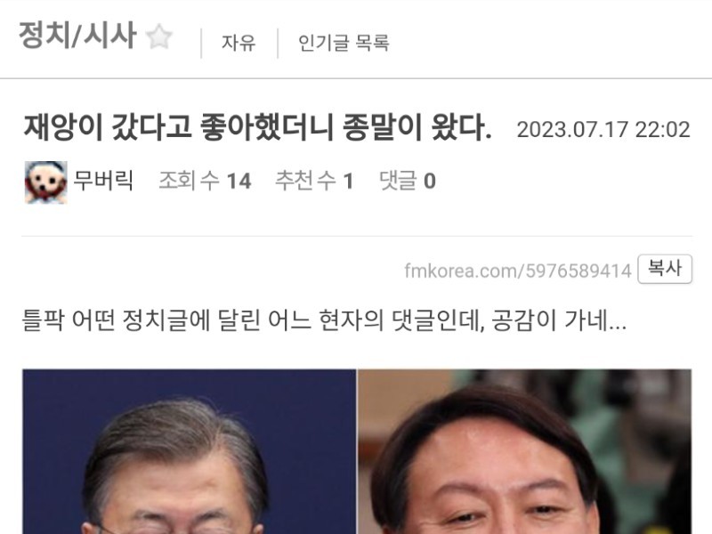The height and width of the screenshot is (534, 712).
Task: Open the 정치/시사 board heading
Action: coord(77,36)
